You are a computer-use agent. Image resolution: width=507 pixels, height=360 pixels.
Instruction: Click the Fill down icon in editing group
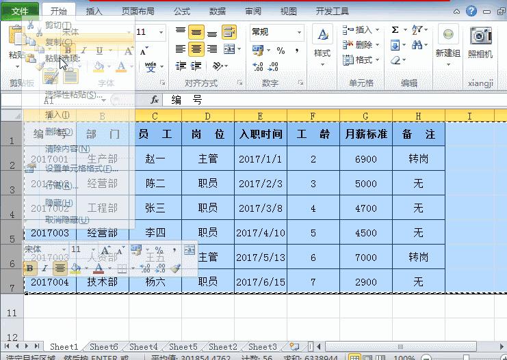[x=395, y=45]
